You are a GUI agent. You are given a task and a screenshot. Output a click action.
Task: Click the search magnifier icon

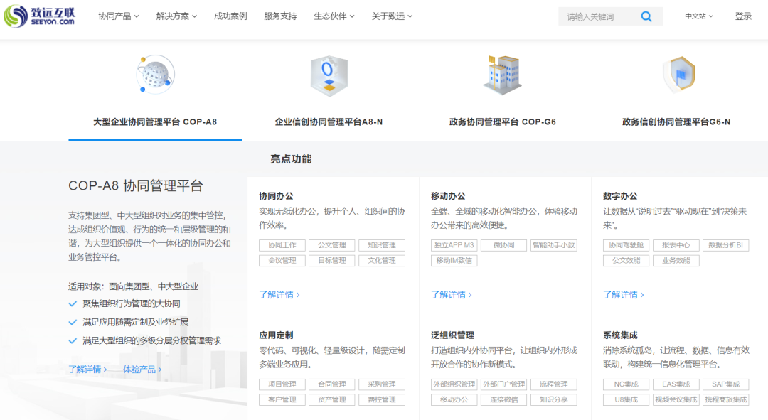[x=646, y=16]
